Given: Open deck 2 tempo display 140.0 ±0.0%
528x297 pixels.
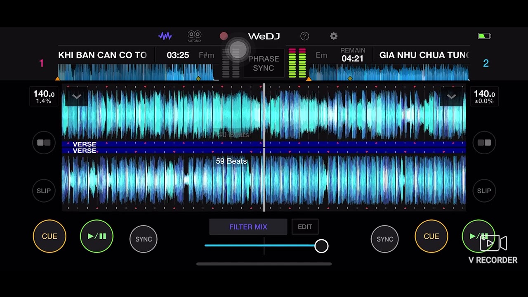Looking at the screenshot, I should [484, 97].
